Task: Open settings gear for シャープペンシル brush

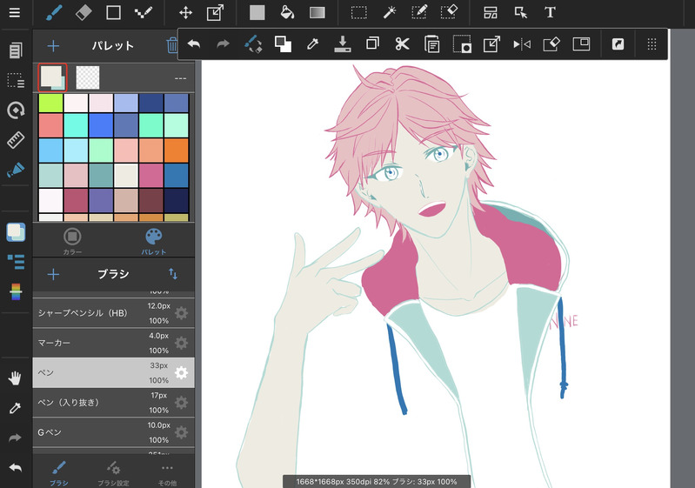Action: [x=181, y=313]
